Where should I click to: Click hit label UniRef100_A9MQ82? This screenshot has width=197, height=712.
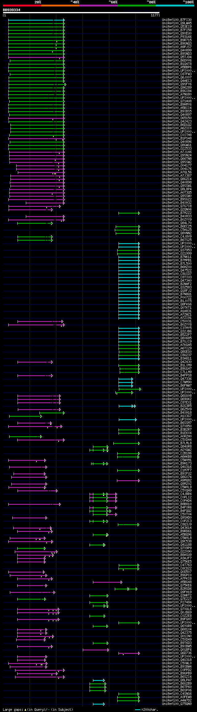(x=177, y=481)
